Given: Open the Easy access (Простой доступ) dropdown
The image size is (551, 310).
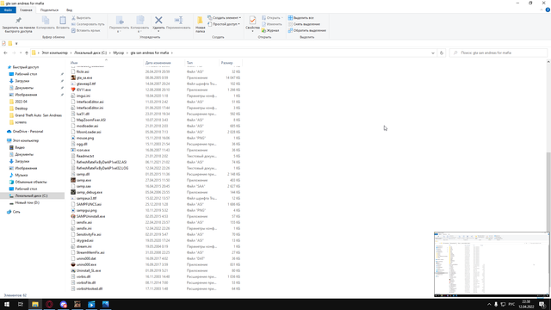Looking at the screenshot, I should (x=224, y=24).
